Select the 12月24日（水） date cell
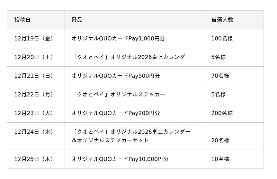 tap(35, 132)
